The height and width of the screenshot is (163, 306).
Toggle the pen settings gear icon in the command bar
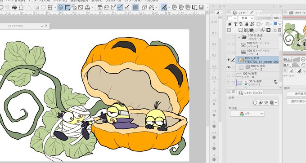coord(164,8)
